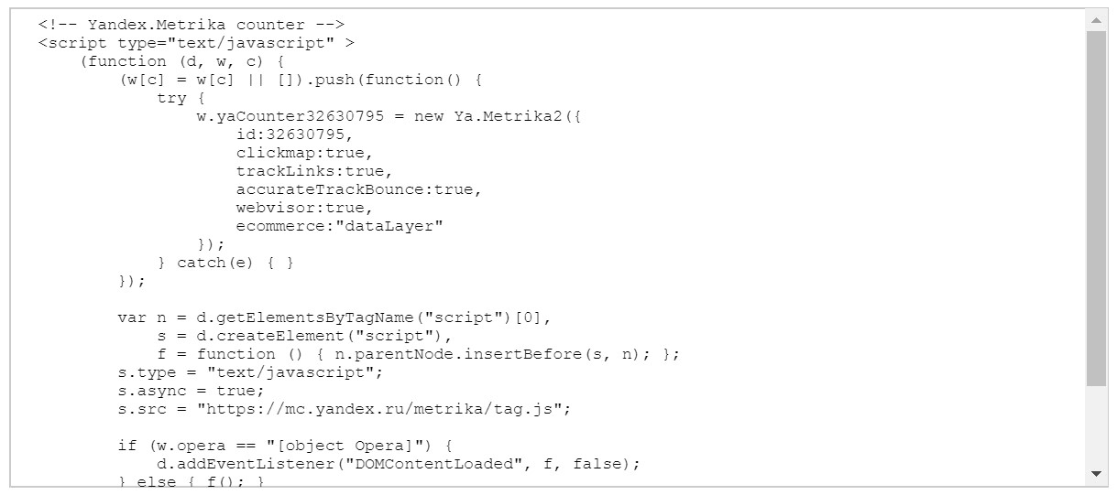This screenshot has height=495, width=1117.
Task: Click the ecommerce:"dataLayer" line
Action: [x=339, y=226]
